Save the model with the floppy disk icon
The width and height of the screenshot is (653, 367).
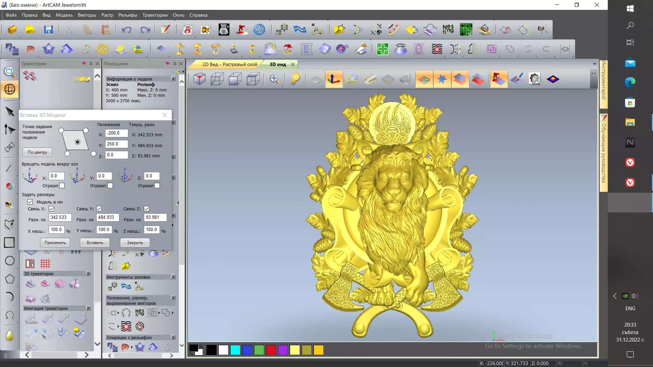[49, 30]
